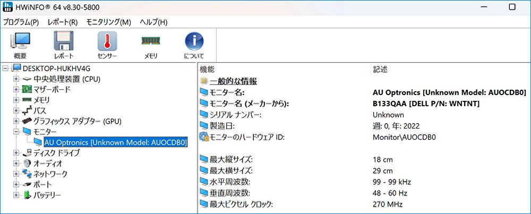The width and height of the screenshot is (531, 214).
Task: Click the 記述 column header
Action: coord(380,69)
